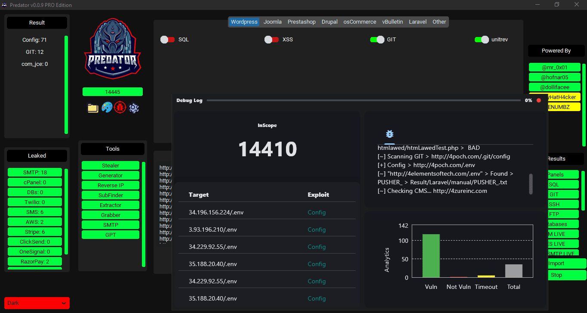Image resolution: width=587 pixels, height=313 pixels.
Task: Click the debug log output scrollbar
Action: click(531, 184)
